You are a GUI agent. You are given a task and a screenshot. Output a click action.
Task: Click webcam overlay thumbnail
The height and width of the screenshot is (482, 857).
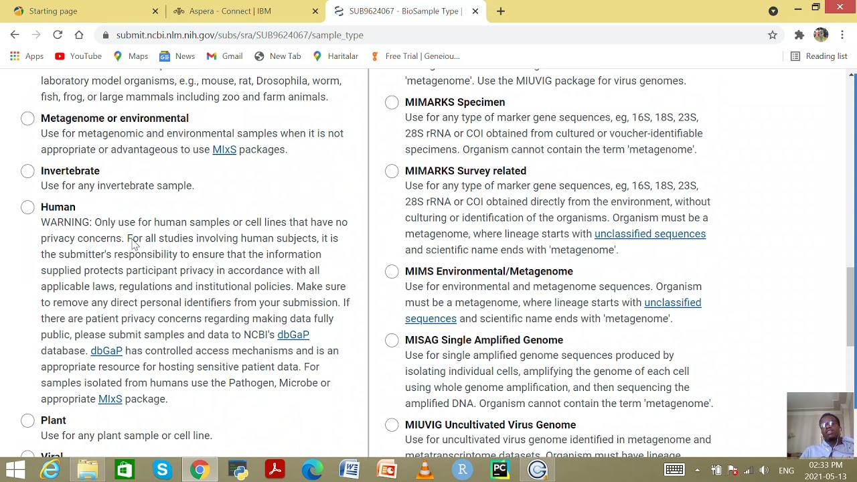click(821, 424)
